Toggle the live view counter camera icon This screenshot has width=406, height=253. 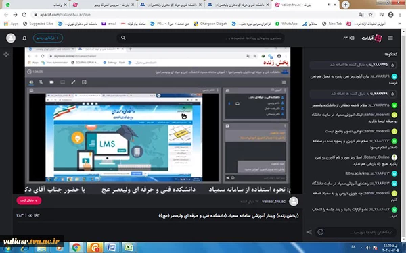pyautogui.click(x=352, y=38)
